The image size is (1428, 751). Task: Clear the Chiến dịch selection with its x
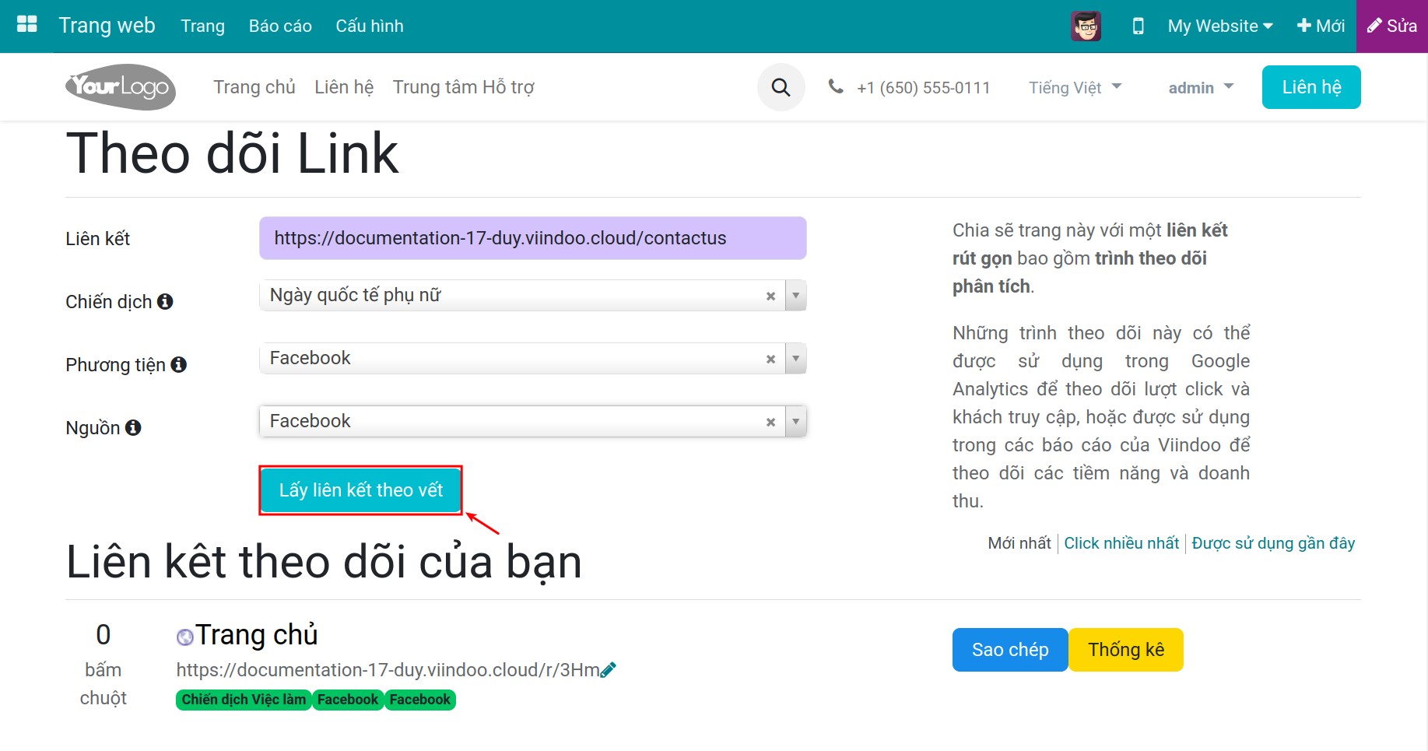point(770,296)
